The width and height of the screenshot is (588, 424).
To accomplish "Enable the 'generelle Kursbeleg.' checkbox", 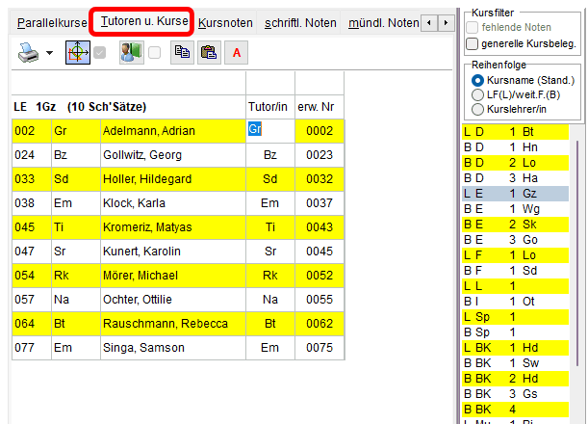I will click(473, 43).
